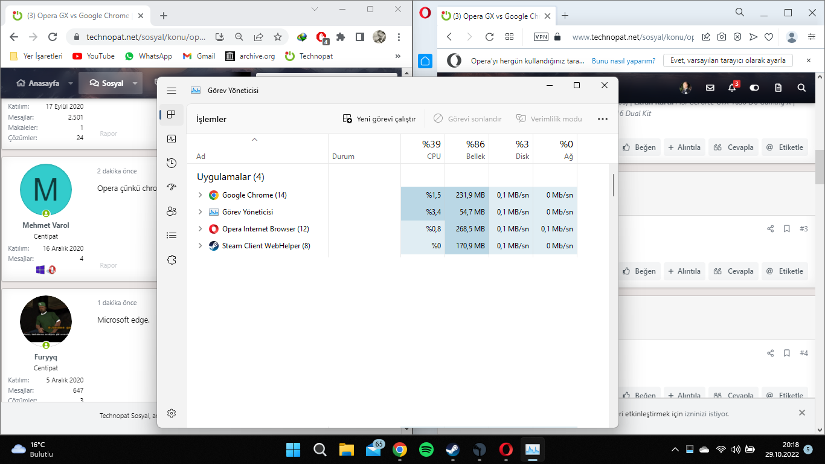Viewport: 825px width, 464px height.
Task: Open the Spotify icon on the taskbar
Action: click(426, 449)
